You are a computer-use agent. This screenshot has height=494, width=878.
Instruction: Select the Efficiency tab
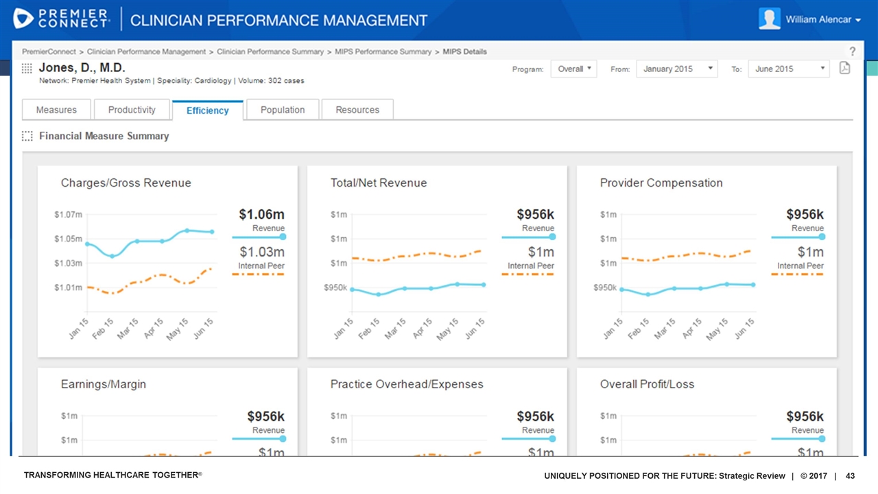coord(207,110)
